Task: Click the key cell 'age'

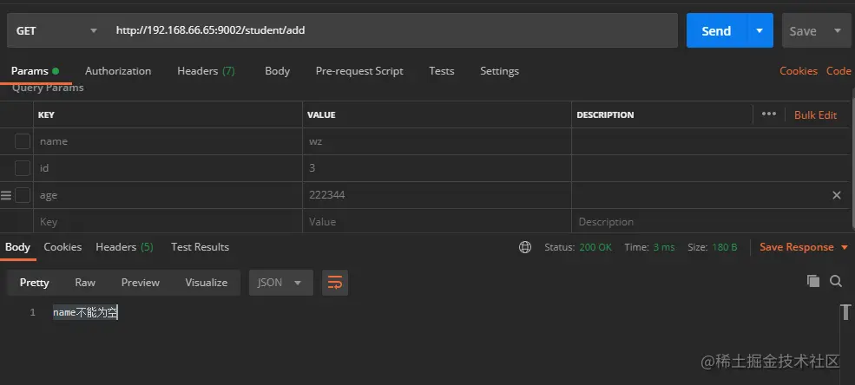Action: pos(168,195)
